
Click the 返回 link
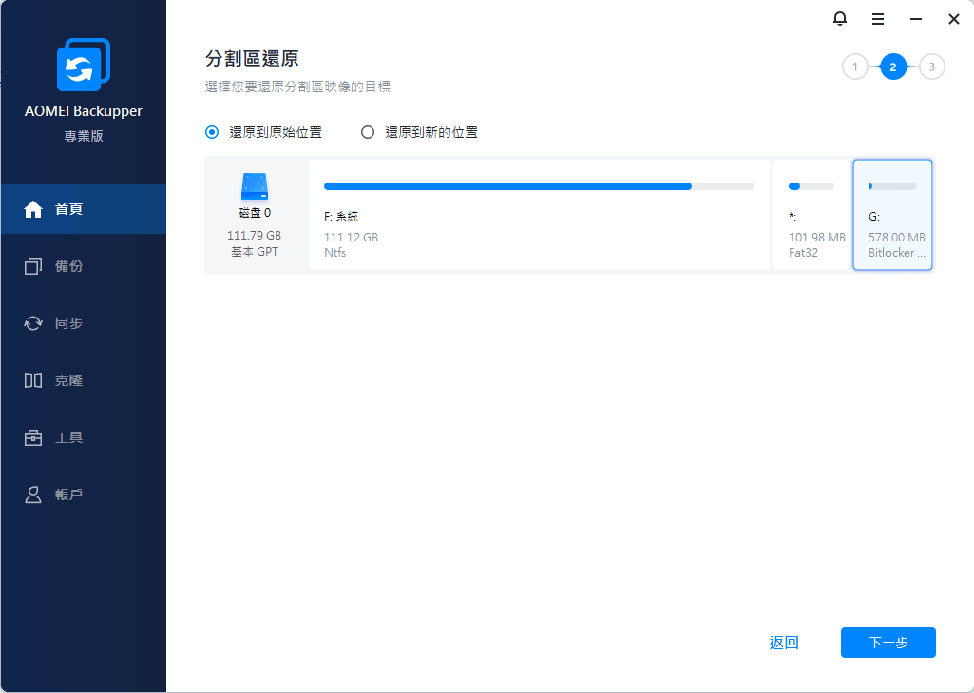[x=784, y=643]
